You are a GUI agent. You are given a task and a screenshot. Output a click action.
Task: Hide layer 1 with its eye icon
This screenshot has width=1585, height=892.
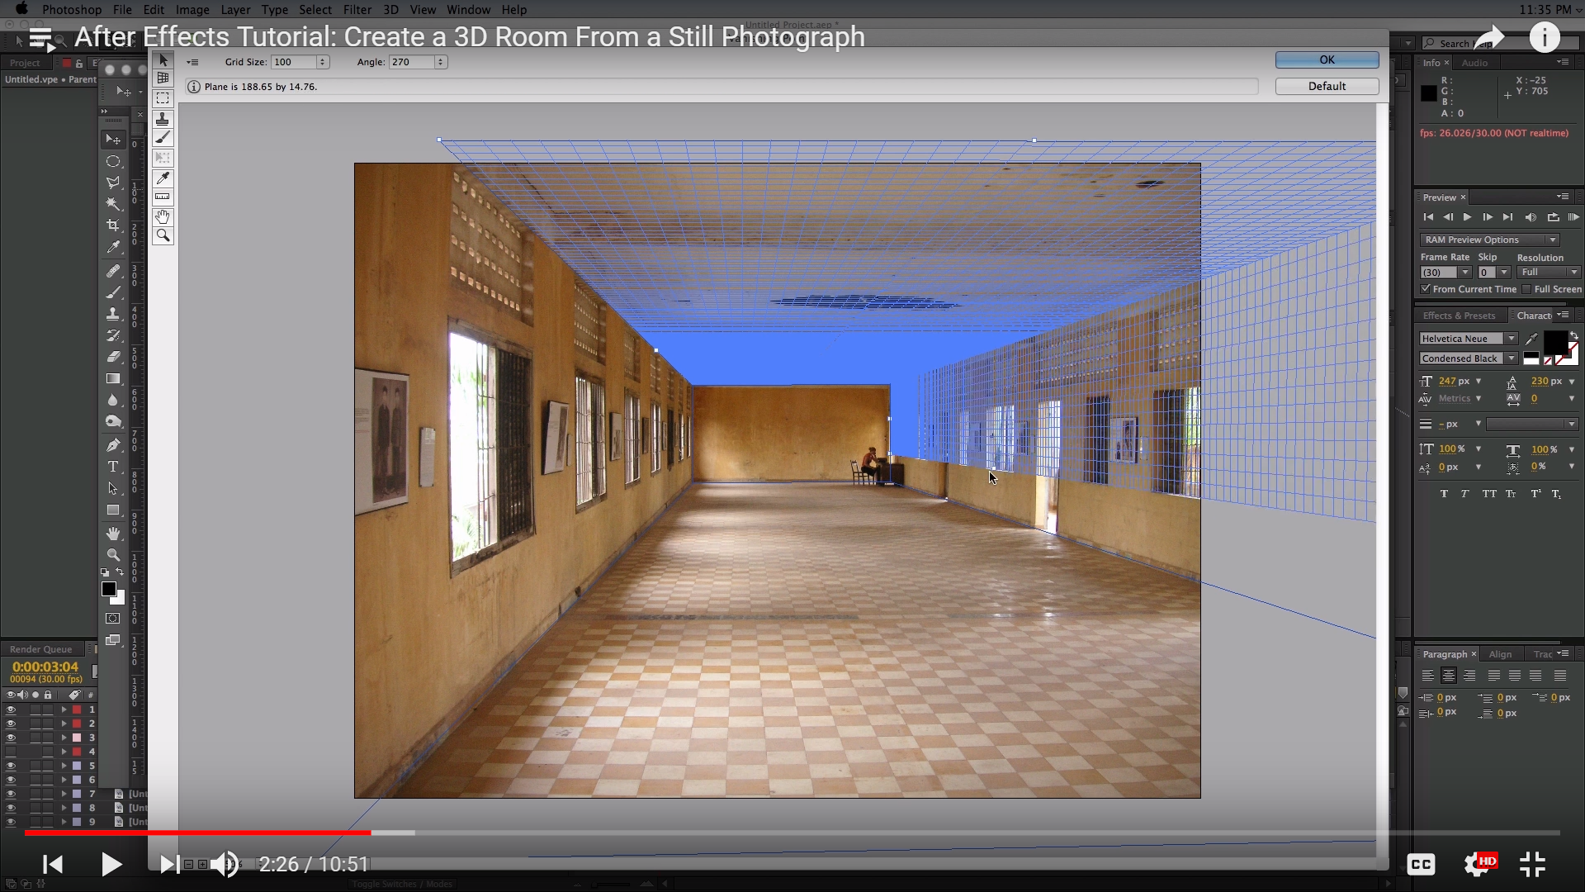tap(11, 709)
